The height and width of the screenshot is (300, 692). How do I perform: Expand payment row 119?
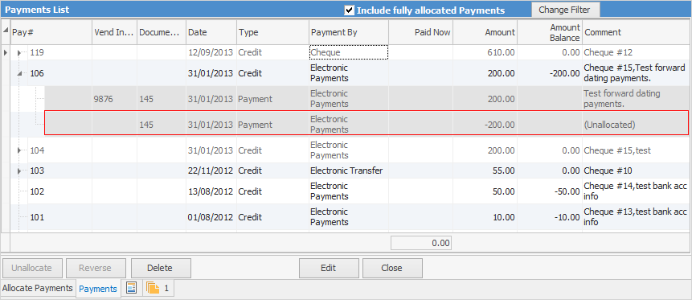point(19,53)
